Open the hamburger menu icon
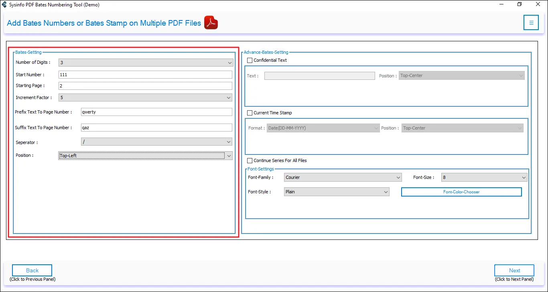The width and height of the screenshot is (548, 292). pos(531,23)
